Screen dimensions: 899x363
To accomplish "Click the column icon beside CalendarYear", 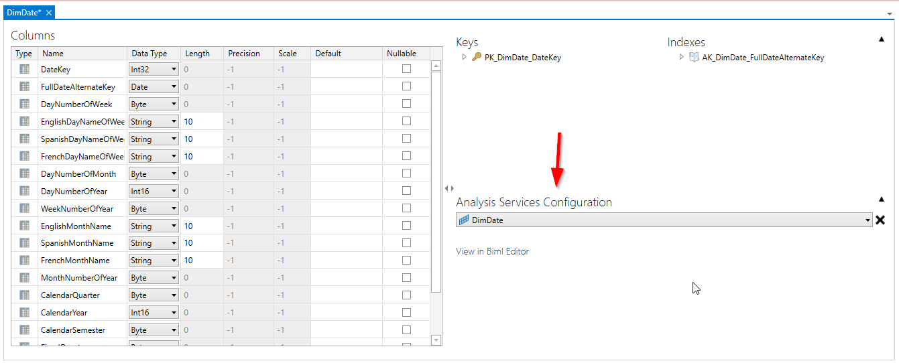I will 24,312.
